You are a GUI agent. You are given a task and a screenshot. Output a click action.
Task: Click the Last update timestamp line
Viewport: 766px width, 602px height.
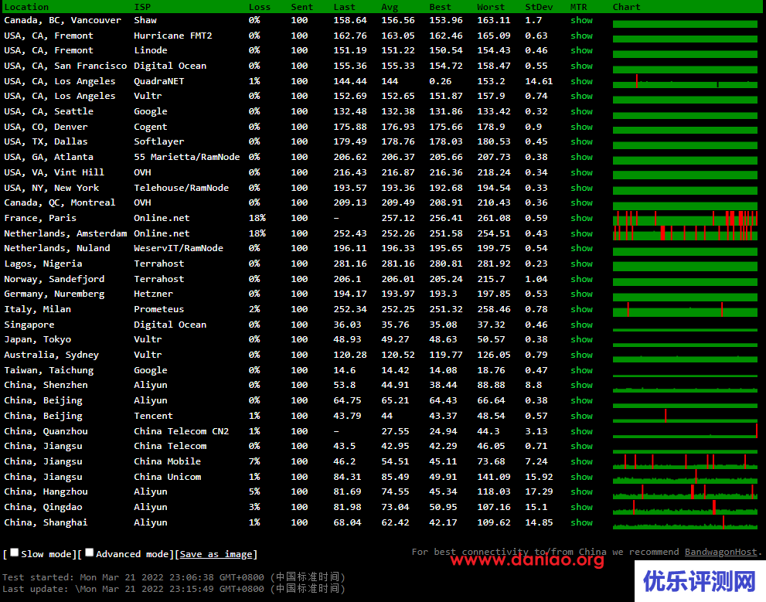point(174,589)
